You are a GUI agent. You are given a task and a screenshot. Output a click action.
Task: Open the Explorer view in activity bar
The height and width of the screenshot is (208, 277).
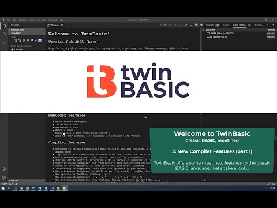pyautogui.click(x=3, y=26)
